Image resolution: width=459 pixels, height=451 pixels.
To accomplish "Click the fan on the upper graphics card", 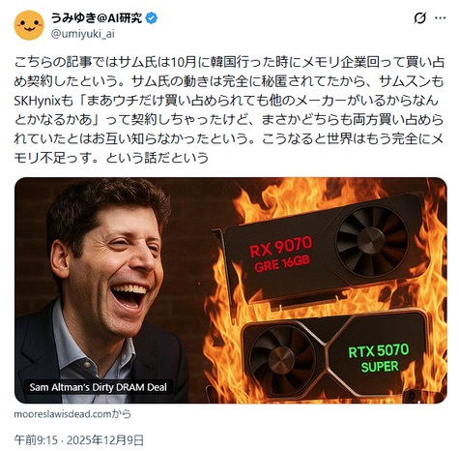I will point(371,241).
